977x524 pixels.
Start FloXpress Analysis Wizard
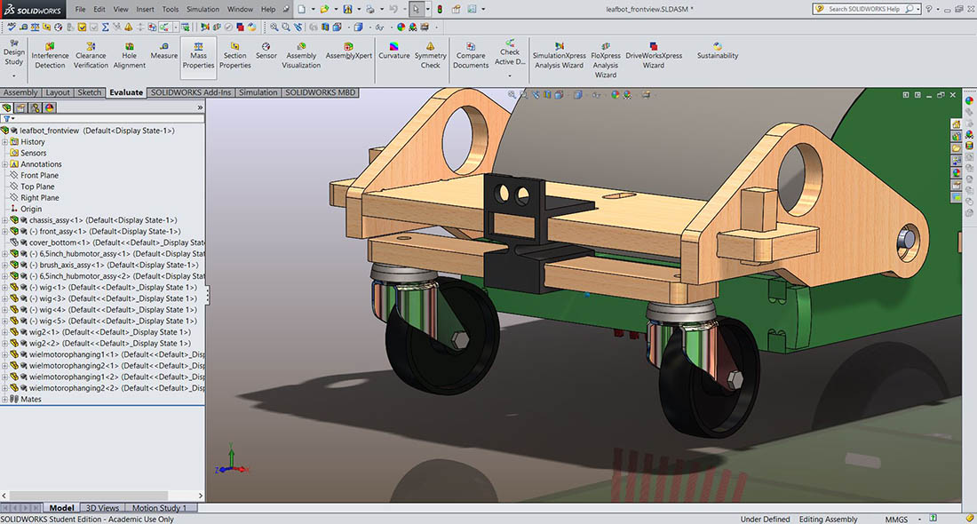tap(605, 60)
